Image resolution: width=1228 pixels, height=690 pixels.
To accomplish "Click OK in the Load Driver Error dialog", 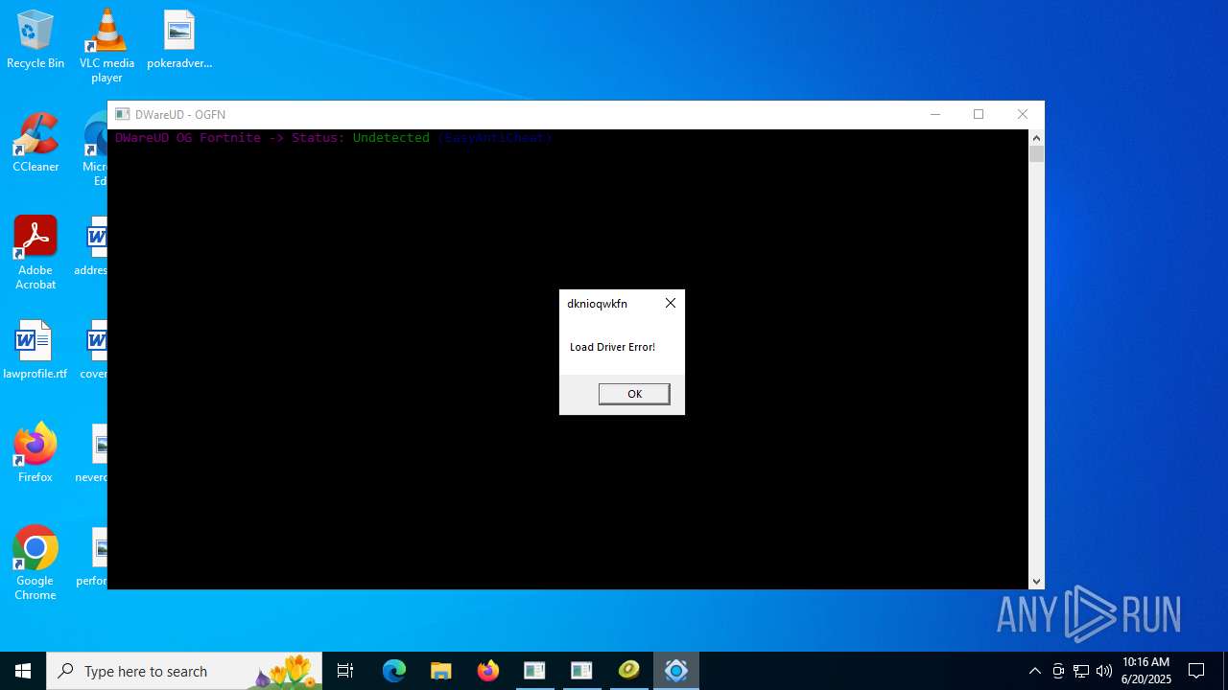I will tap(634, 394).
